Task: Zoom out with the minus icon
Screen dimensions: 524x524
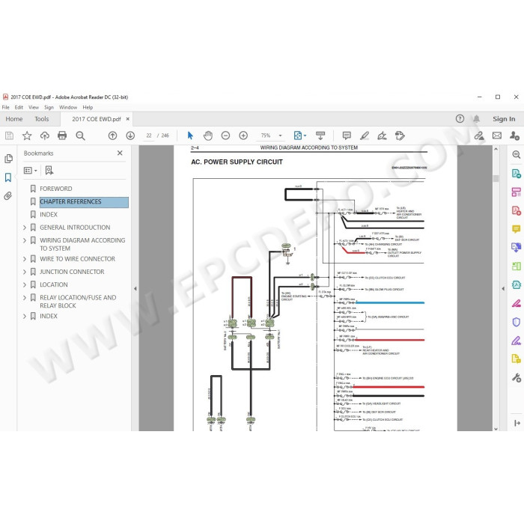Action: (225, 135)
